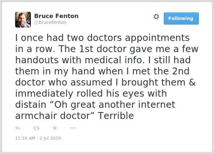Image resolution: width=214 pixels, height=154 pixels.
Task: Open the Bruce Fenton display name link
Action: click(56, 16)
